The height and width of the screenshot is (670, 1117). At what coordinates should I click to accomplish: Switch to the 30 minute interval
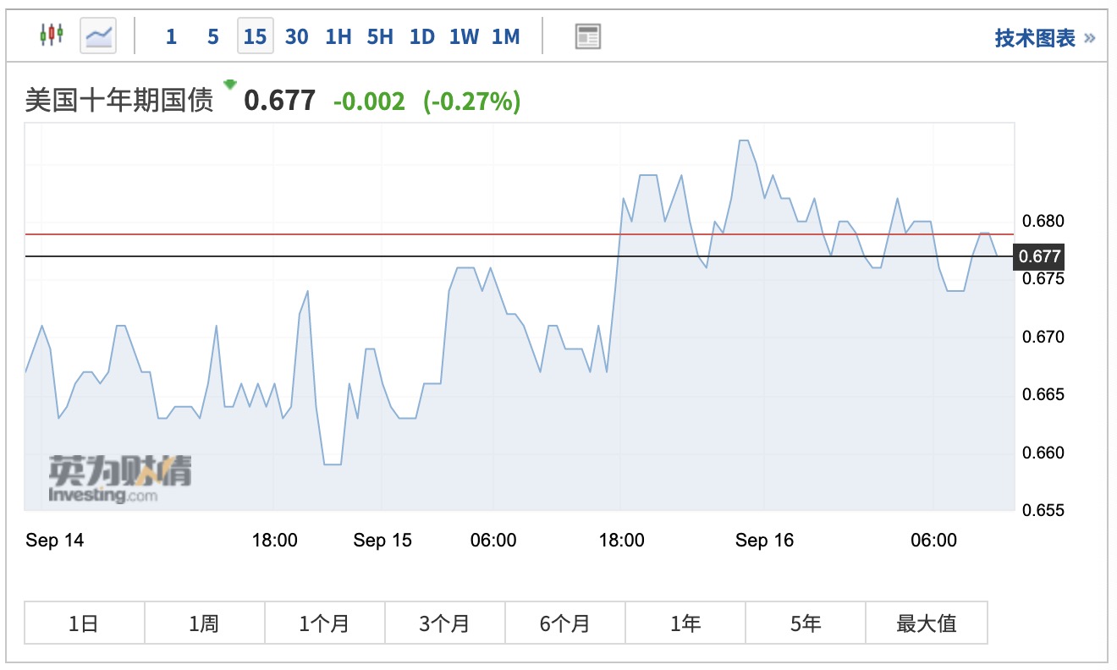[x=296, y=36]
